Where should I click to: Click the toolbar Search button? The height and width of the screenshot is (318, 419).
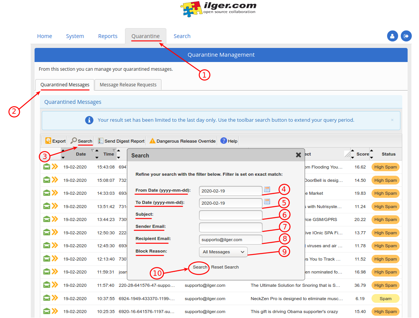[x=82, y=141]
